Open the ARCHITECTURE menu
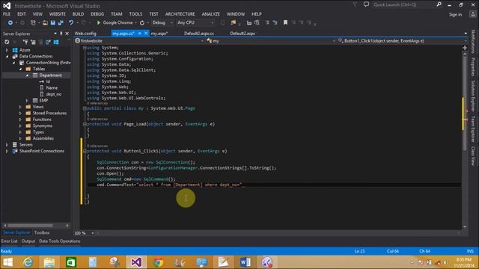 180,14
